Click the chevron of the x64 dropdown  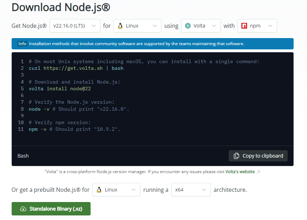pyautogui.click(x=204, y=190)
